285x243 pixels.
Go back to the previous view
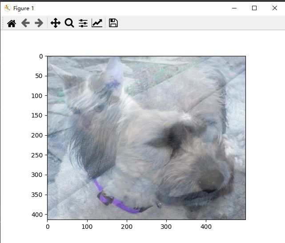pyautogui.click(x=25, y=23)
